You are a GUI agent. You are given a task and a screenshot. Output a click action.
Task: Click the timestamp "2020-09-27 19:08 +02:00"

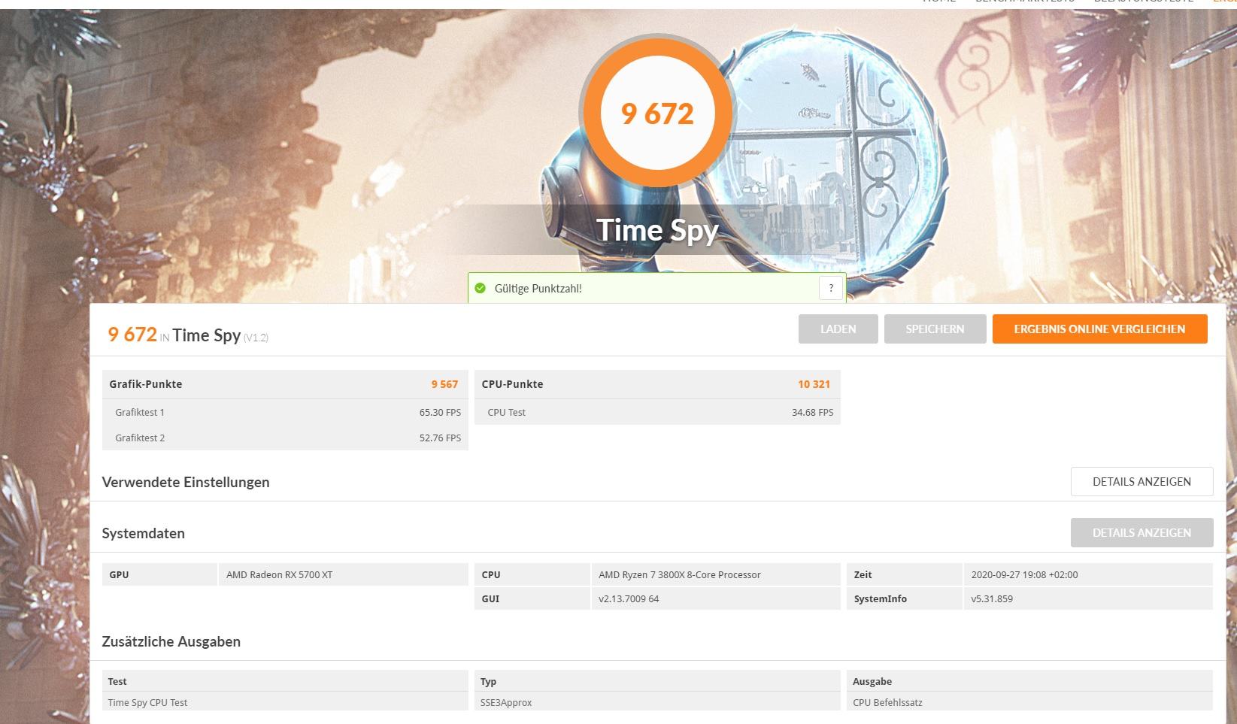1087,574
